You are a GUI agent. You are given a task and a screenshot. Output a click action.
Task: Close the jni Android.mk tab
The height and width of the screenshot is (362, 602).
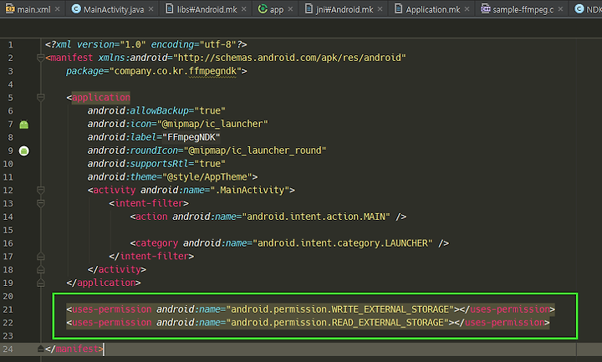(380, 9)
